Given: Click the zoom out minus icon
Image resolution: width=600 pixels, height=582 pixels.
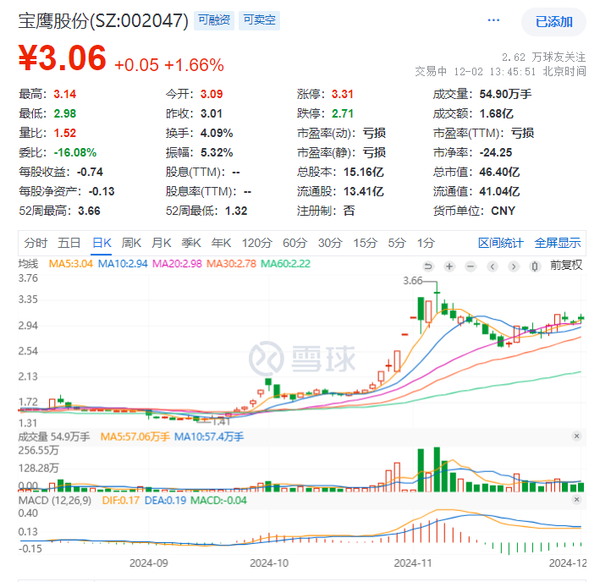Looking at the screenshot, I should click(x=471, y=266).
